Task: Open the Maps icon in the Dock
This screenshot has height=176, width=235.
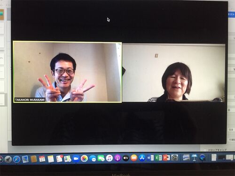Action: pos(68,159)
